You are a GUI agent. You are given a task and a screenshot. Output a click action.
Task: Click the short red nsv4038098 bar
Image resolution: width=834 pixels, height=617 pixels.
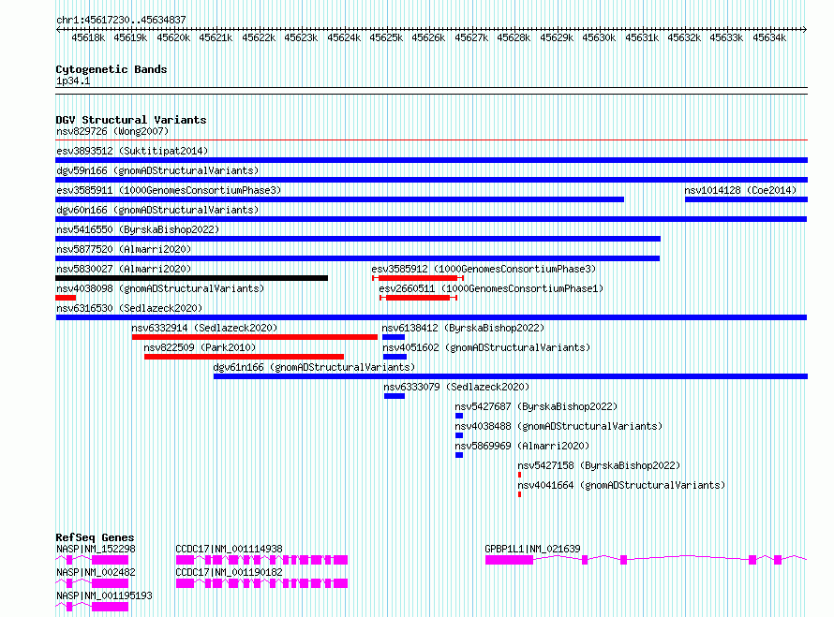pyautogui.click(x=66, y=298)
